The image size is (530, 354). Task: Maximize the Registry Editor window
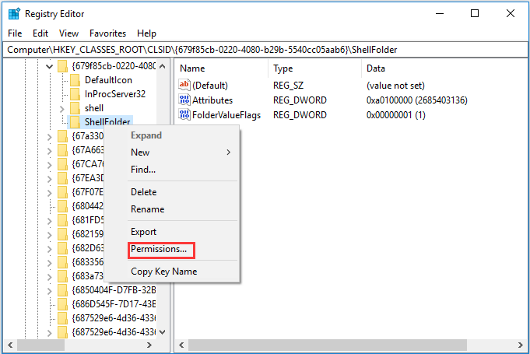pos(475,13)
